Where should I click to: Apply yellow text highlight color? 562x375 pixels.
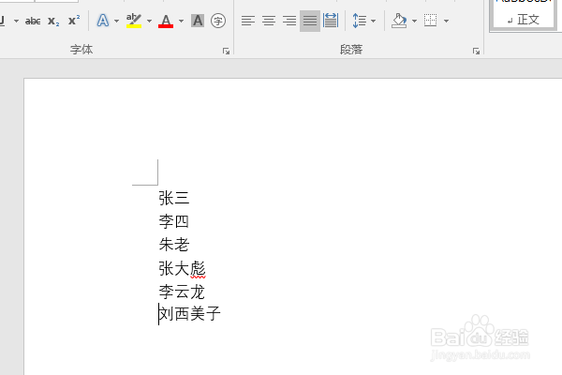click(134, 21)
